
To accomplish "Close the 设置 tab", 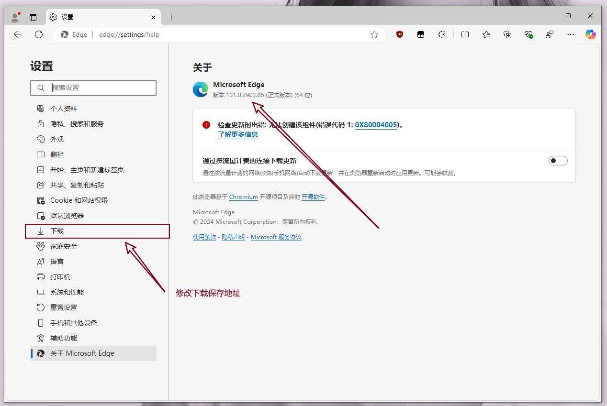I will pyautogui.click(x=153, y=17).
